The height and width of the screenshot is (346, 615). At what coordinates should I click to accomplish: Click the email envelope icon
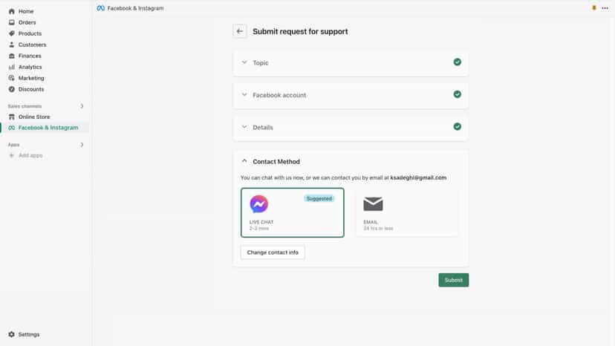point(373,204)
